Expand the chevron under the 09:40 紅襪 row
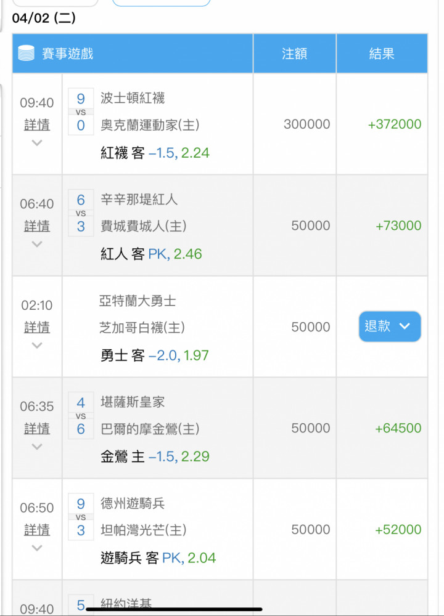Image resolution: width=444 pixels, height=616 pixels. click(x=37, y=143)
